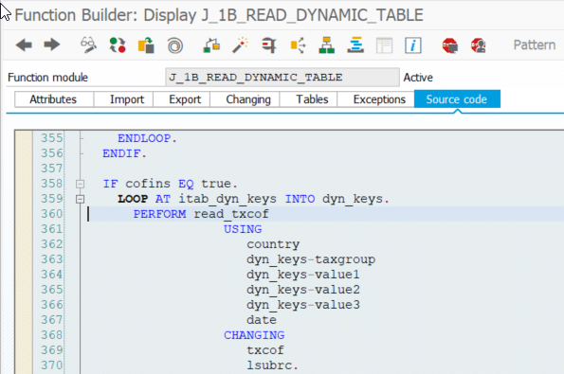This screenshot has height=374, width=564.
Task: Activate the function module with the magic wand icon
Action: tap(240, 45)
